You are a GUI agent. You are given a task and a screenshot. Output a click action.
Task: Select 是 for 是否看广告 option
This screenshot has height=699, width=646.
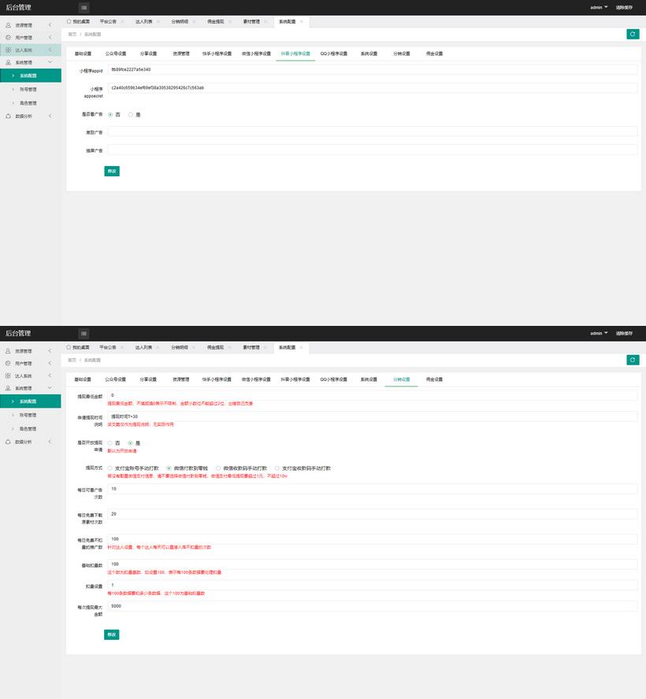(x=131, y=114)
